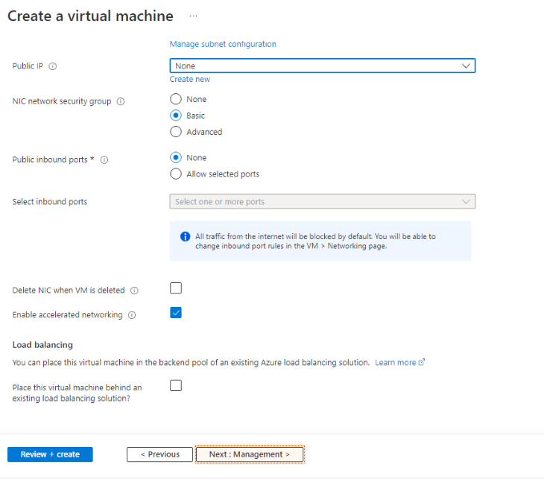Open the Select inbound ports dropdown
The height and width of the screenshot is (482, 544).
322,202
